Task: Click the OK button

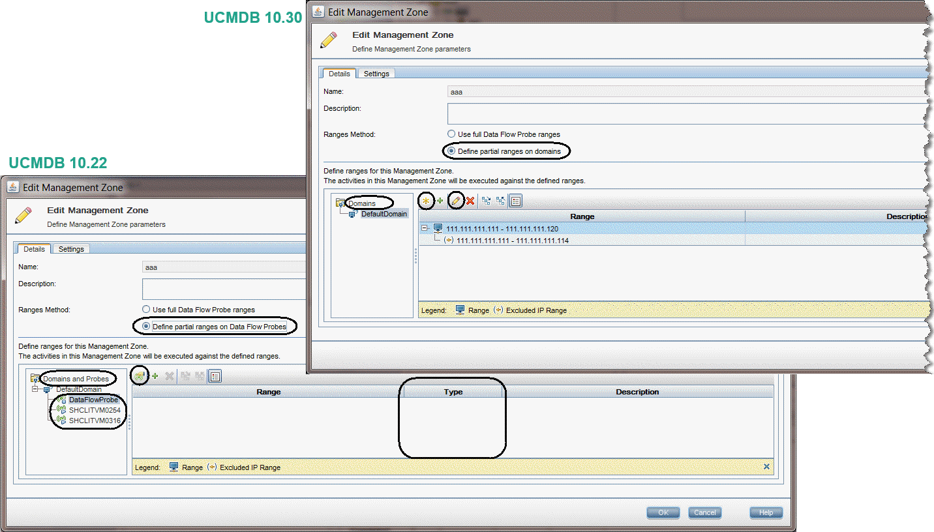Action: [663, 512]
